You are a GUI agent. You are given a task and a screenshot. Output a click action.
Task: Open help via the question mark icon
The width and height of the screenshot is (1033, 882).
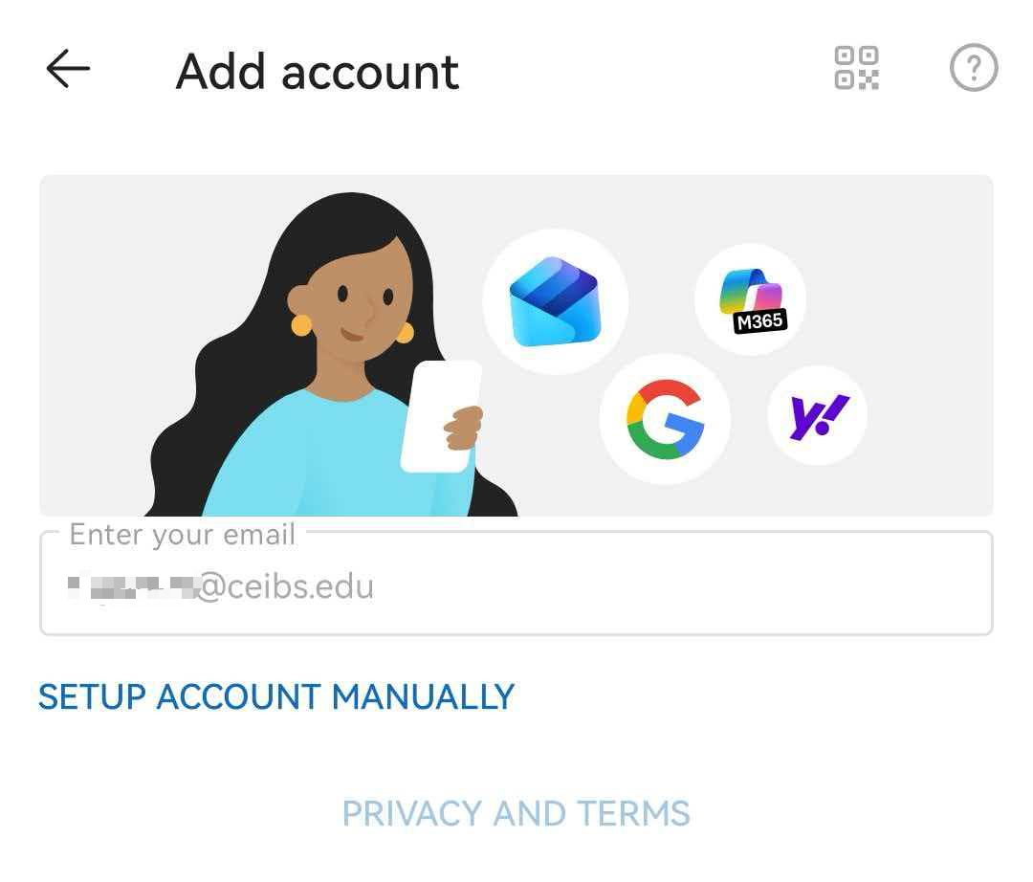[x=973, y=67]
